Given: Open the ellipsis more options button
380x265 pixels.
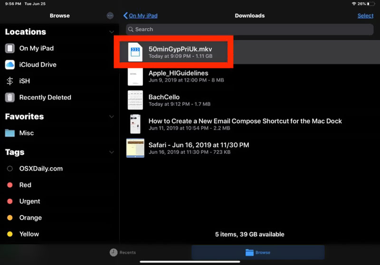Looking at the screenshot, I should (x=110, y=16).
